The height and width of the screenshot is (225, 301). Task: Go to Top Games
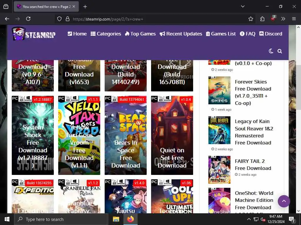(140, 34)
